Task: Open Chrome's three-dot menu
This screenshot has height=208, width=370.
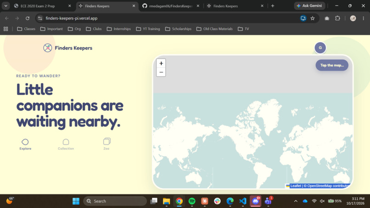Action: tap(364, 18)
